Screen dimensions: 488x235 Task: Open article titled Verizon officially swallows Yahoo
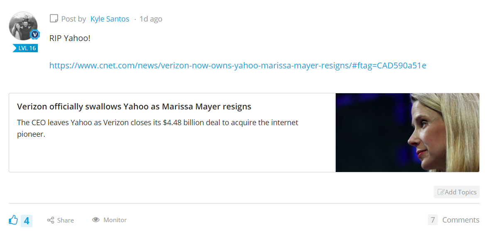pos(134,107)
